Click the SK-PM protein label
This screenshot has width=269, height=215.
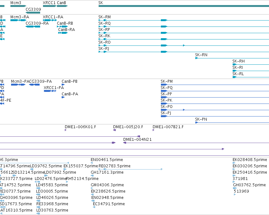167,81
